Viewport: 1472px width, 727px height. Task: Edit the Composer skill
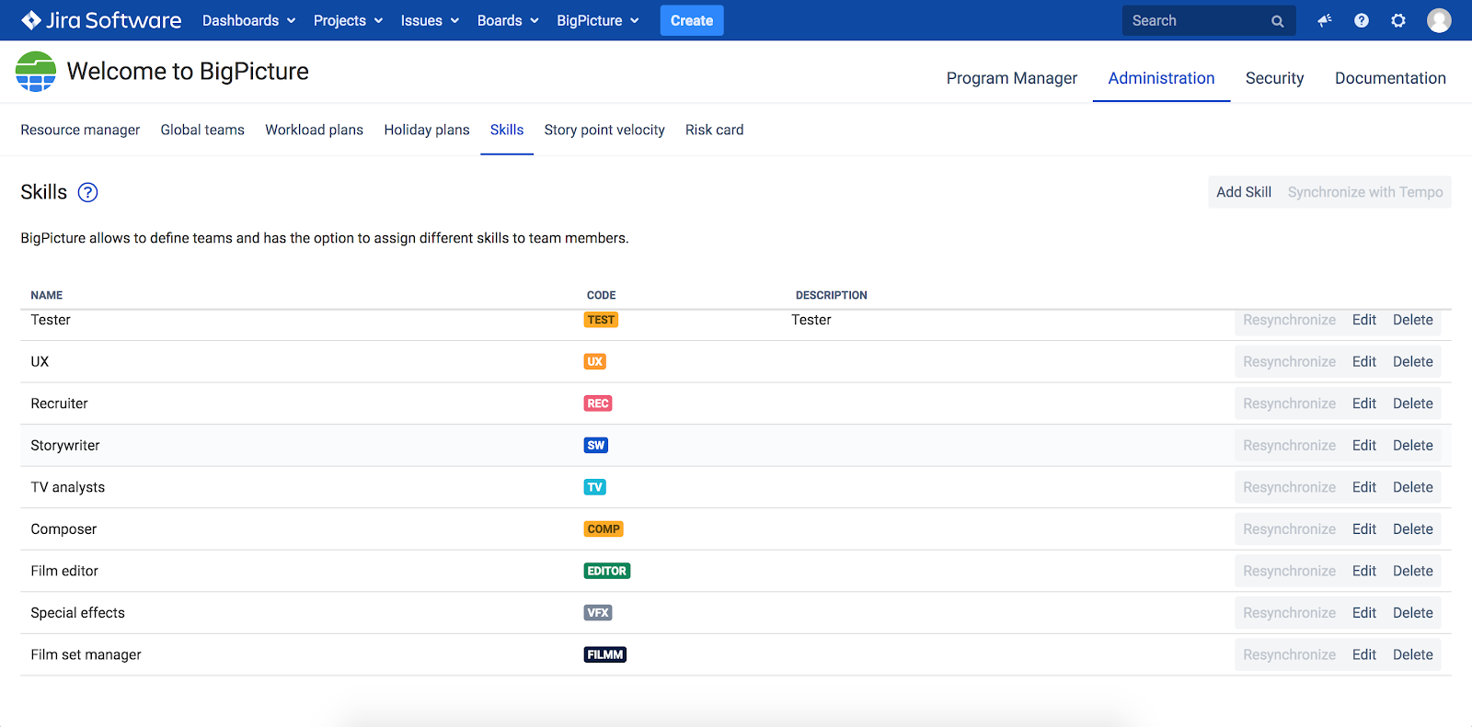tap(1364, 529)
